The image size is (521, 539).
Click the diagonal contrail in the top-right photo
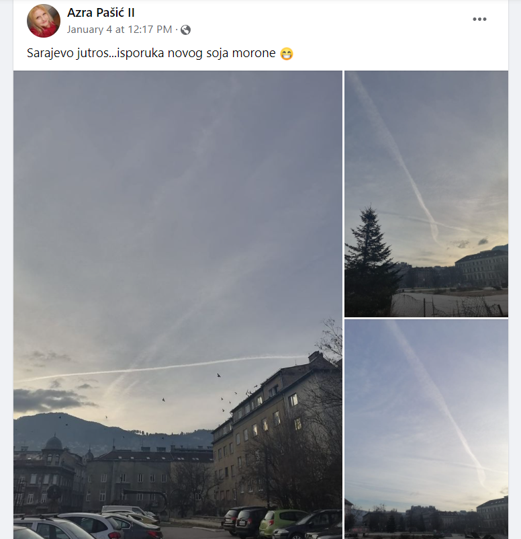tap(395, 158)
